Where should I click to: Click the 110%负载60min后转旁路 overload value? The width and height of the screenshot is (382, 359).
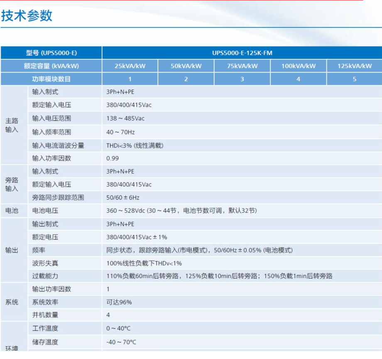(220, 276)
